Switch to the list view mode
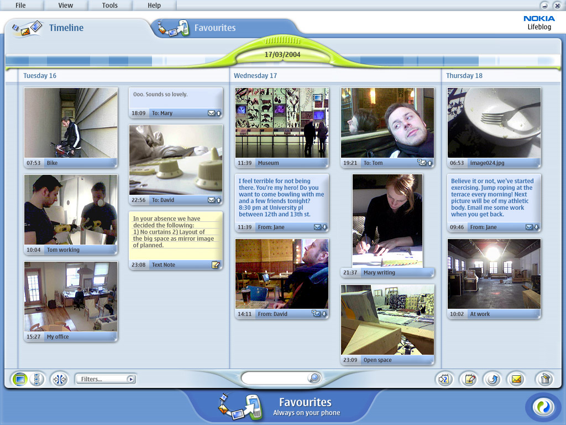Screen dimensions: 566x425 (36, 379)
